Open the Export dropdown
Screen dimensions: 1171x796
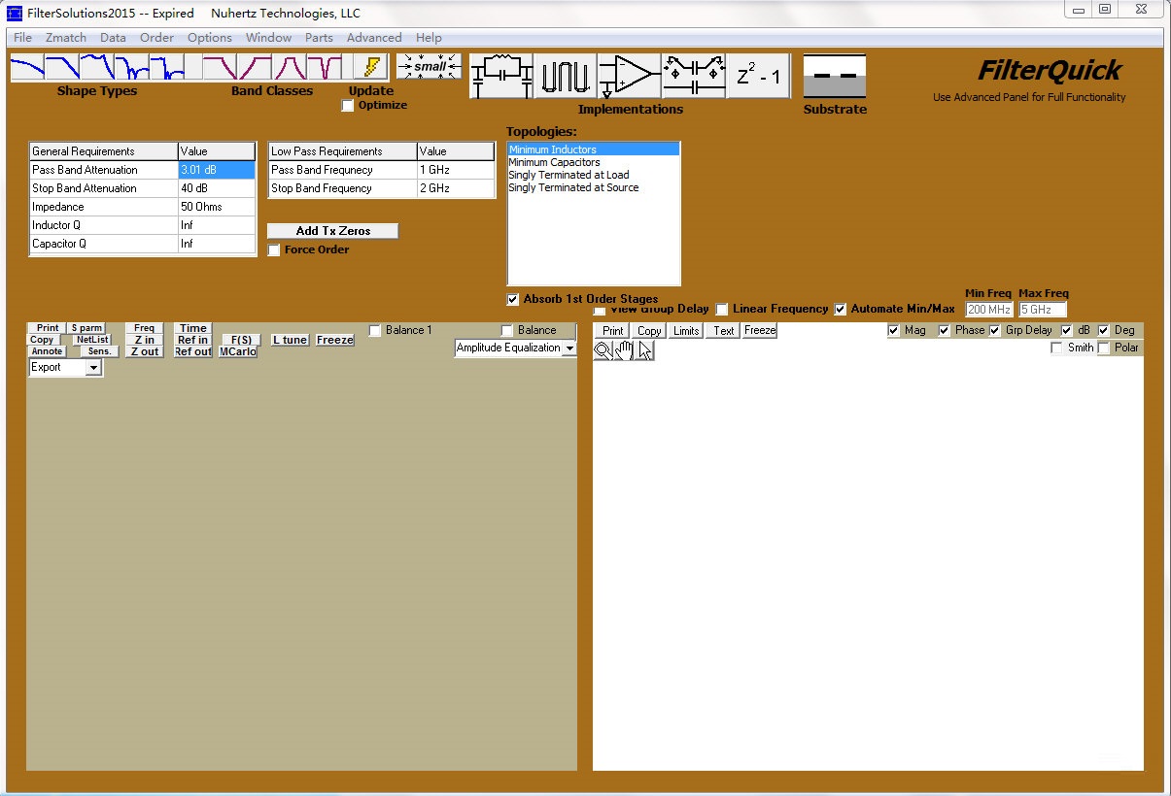pyautogui.click(x=93, y=367)
